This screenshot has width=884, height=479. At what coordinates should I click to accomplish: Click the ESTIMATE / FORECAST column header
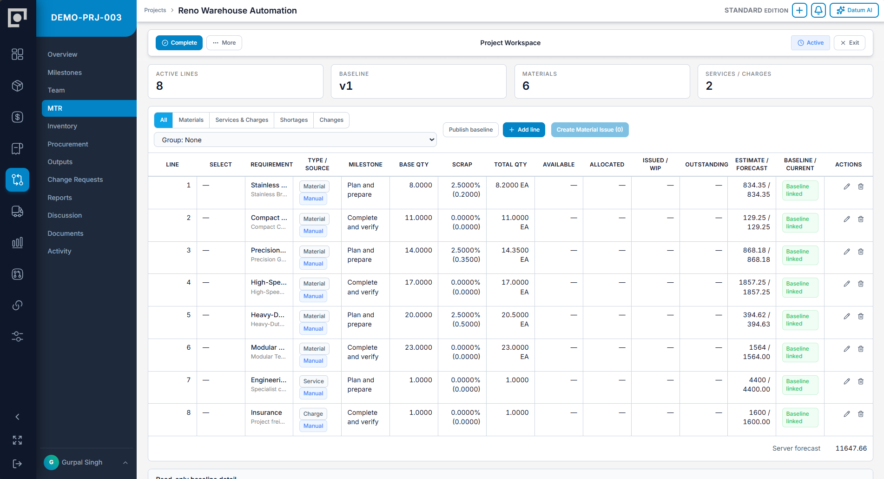coord(752,164)
